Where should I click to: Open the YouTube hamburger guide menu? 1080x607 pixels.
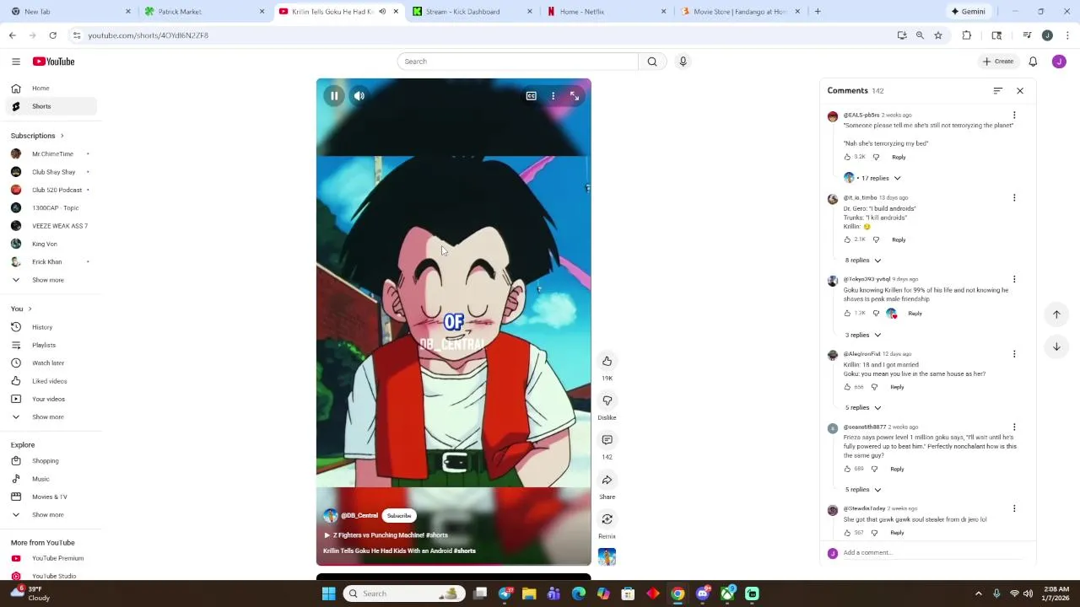tap(16, 62)
